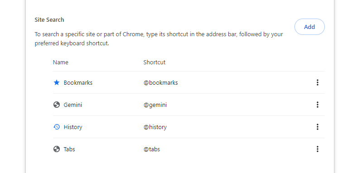Select the Bookmarks name label
Screen dimensions: 357x173
[78, 82]
